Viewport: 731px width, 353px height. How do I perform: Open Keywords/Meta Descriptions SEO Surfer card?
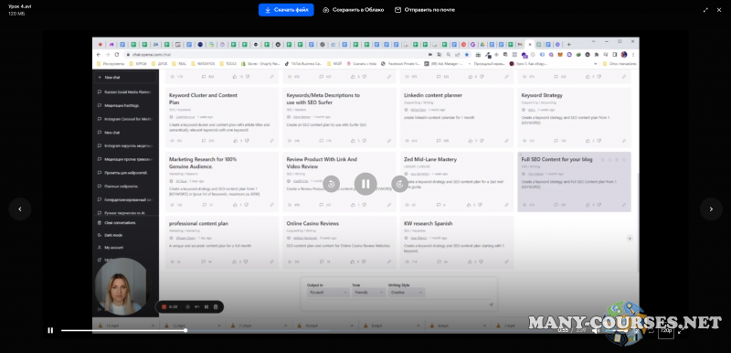339,117
